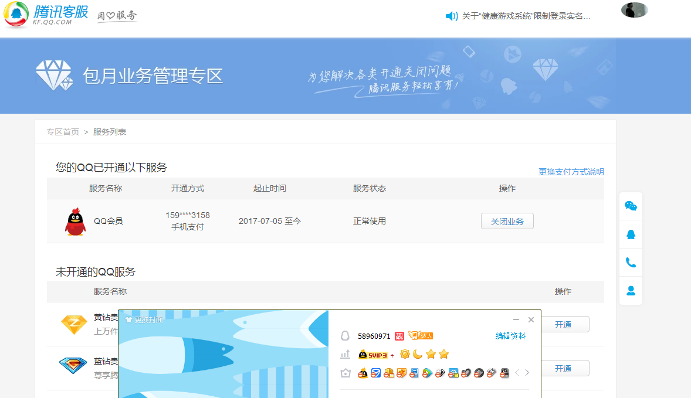Click the 包月业务管理专区 diamond banner icon
The width and height of the screenshot is (691, 398).
(x=54, y=75)
